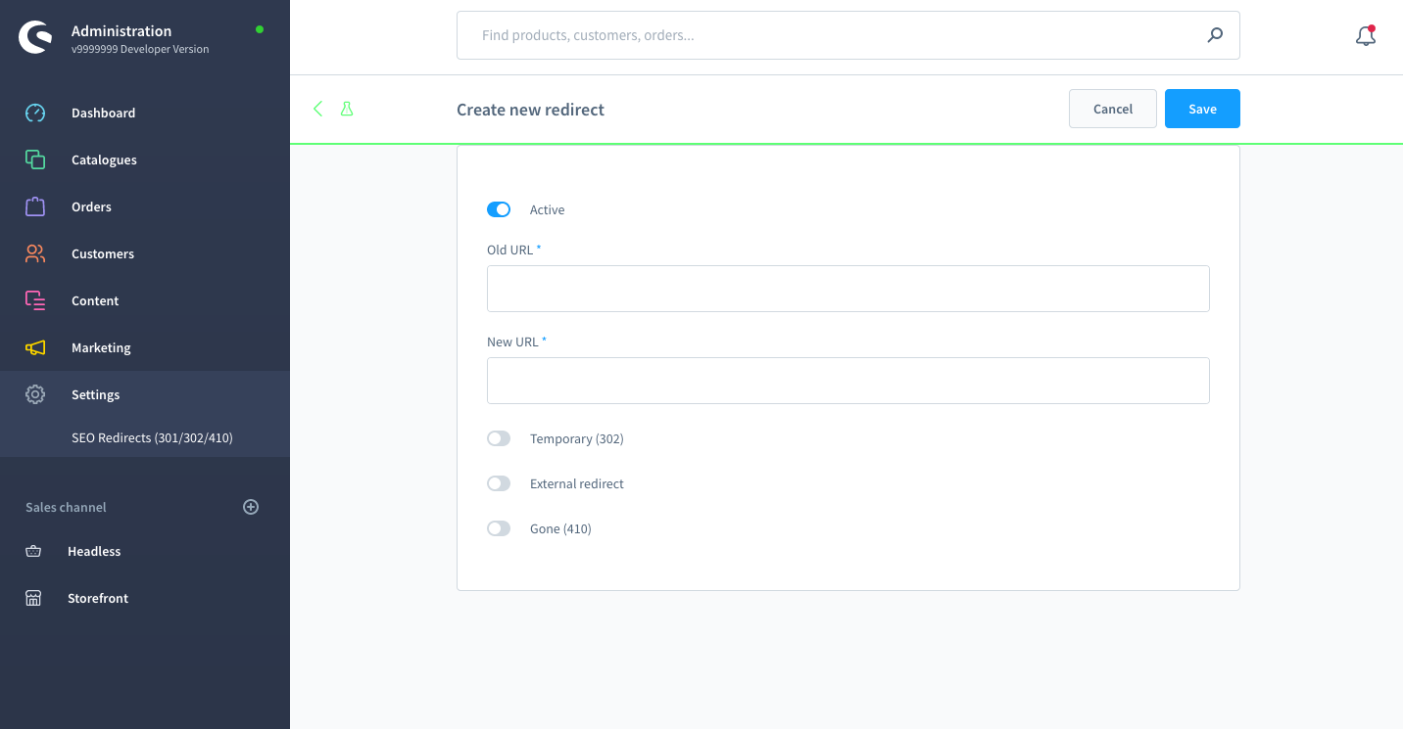Viewport: 1403px width, 729px height.
Task: Enable the External redirect switch
Action: [499, 483]
